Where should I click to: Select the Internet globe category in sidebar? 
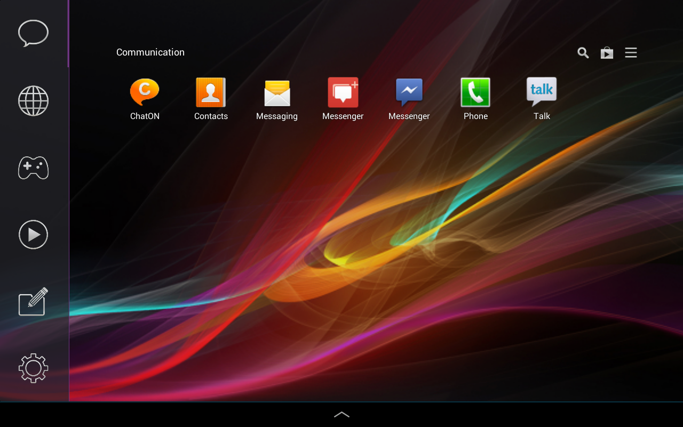pos(34,100)
